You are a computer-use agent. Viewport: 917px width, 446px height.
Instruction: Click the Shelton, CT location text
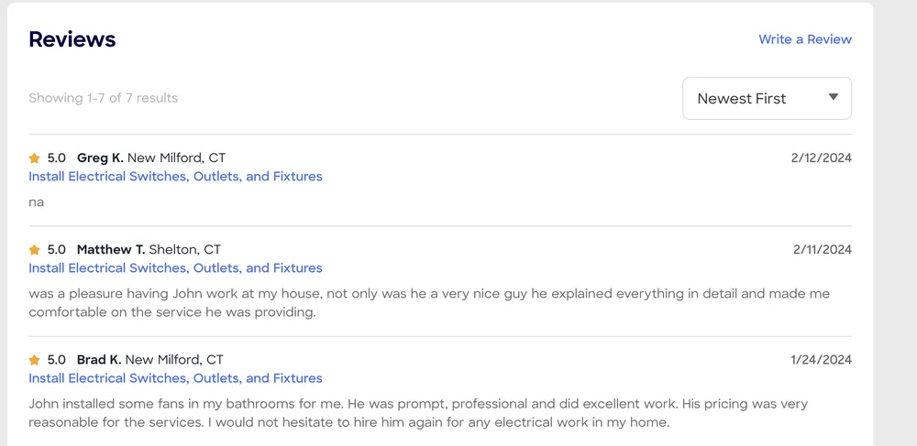(184, 250)
